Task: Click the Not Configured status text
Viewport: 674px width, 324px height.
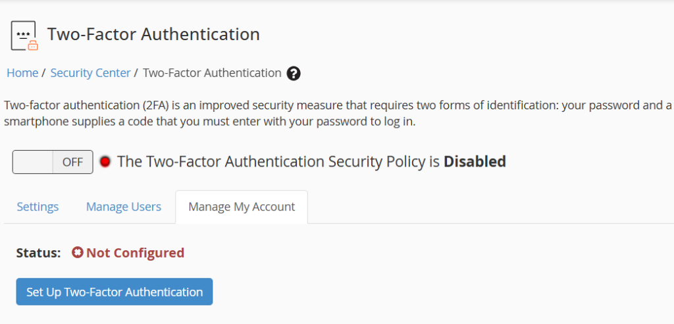Action: point(135,253)
